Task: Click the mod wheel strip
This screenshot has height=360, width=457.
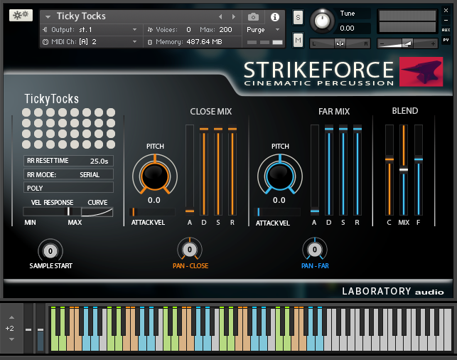Action: point(41,328)
